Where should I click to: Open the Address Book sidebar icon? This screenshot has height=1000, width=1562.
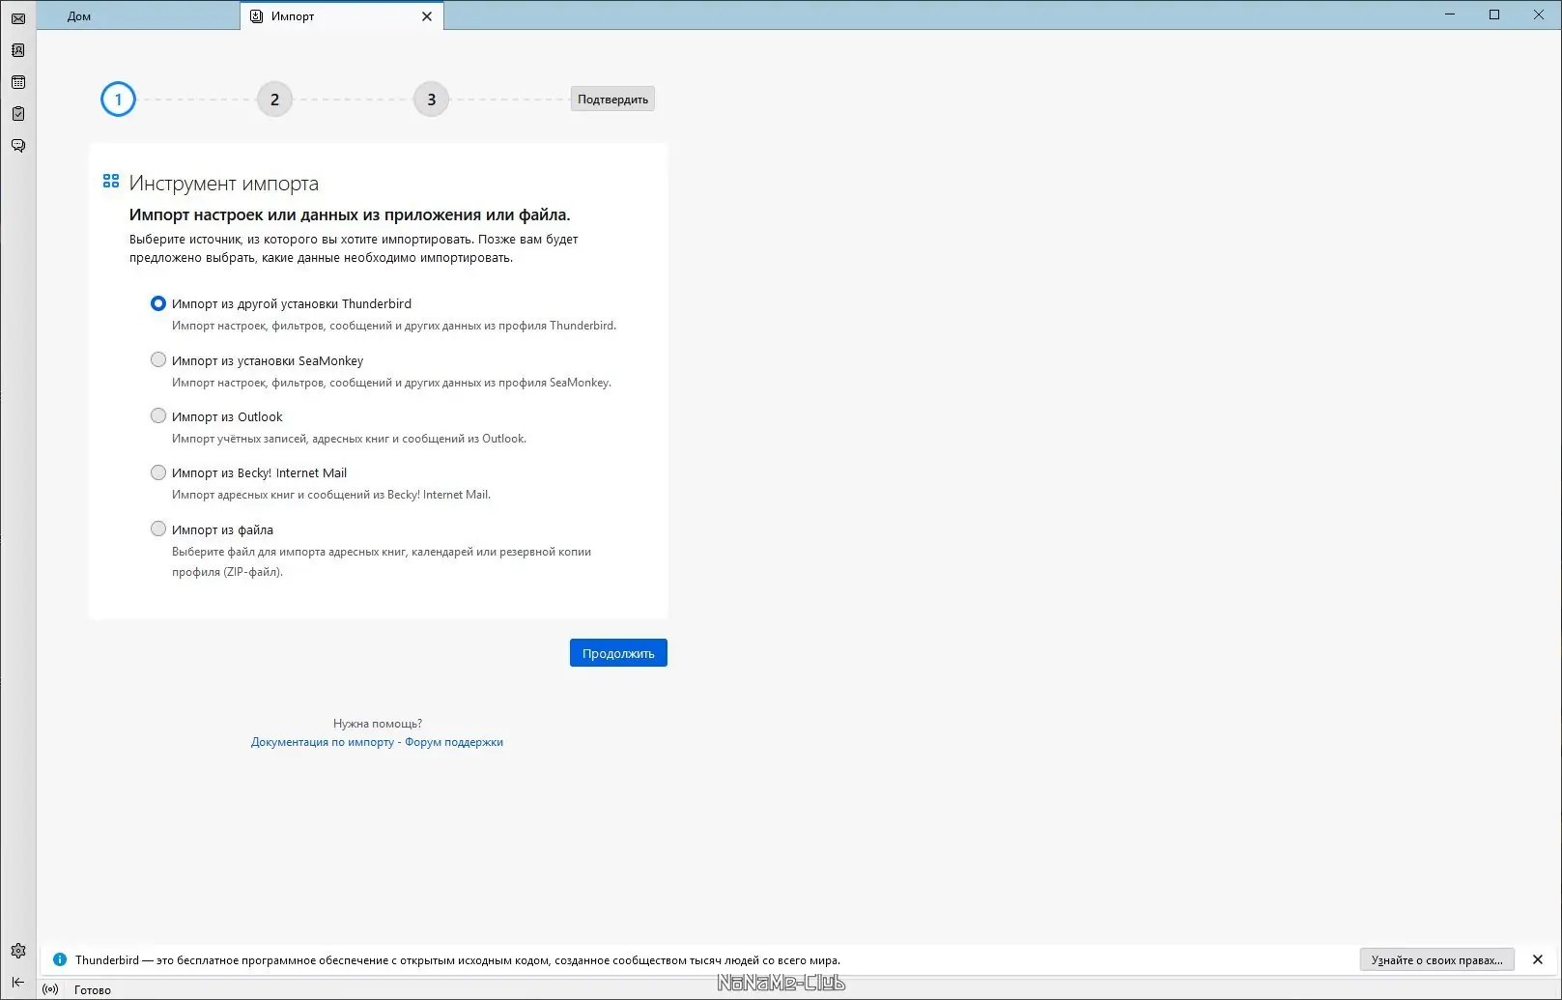(18, 50)
